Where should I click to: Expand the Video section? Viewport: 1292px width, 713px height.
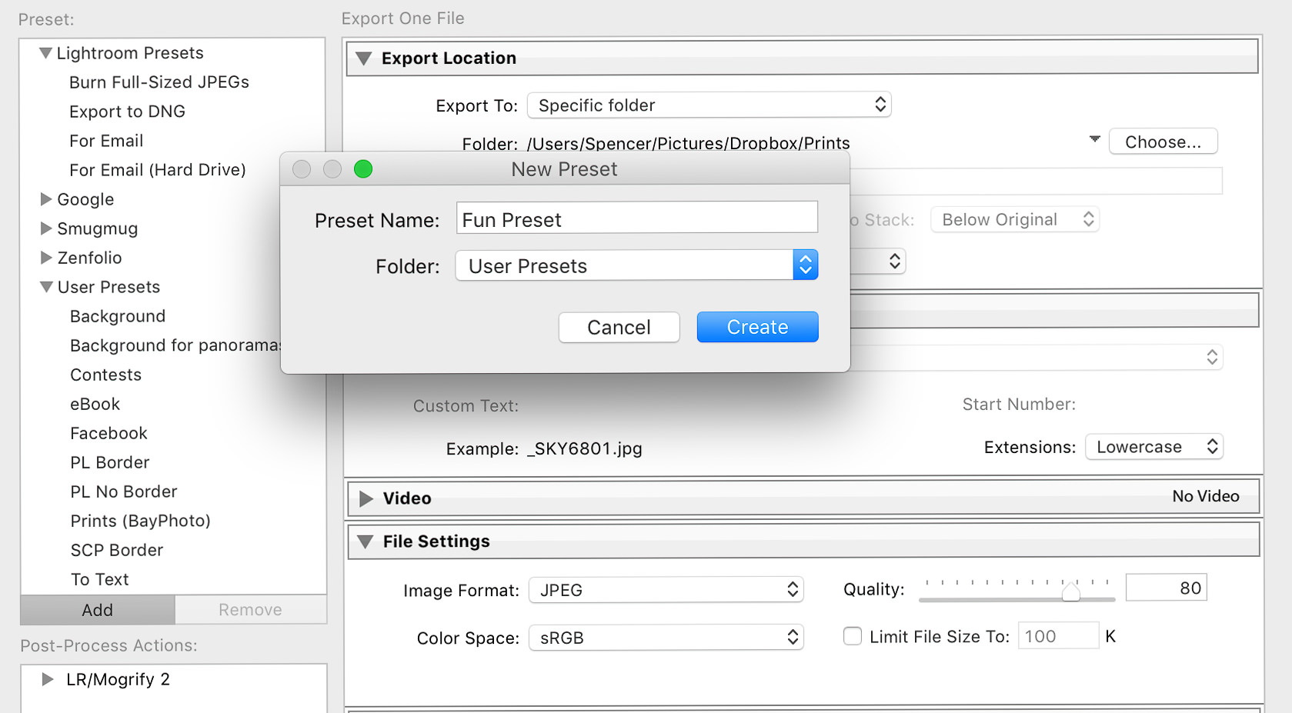[366, 498]
